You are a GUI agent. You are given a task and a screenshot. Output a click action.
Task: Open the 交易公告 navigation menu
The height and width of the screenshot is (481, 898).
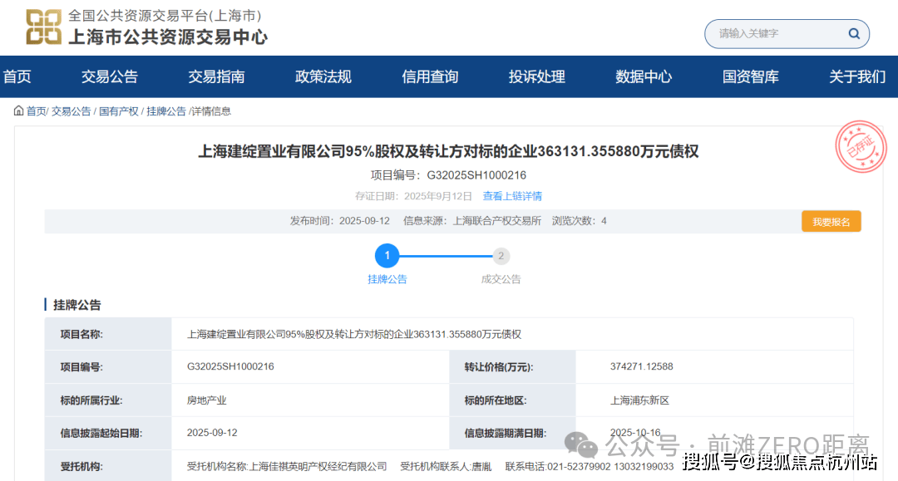[110, 77]
